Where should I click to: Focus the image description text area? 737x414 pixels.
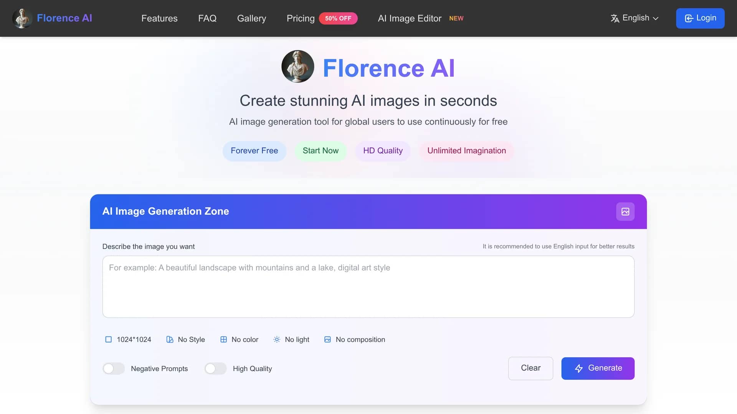[368, 287]
